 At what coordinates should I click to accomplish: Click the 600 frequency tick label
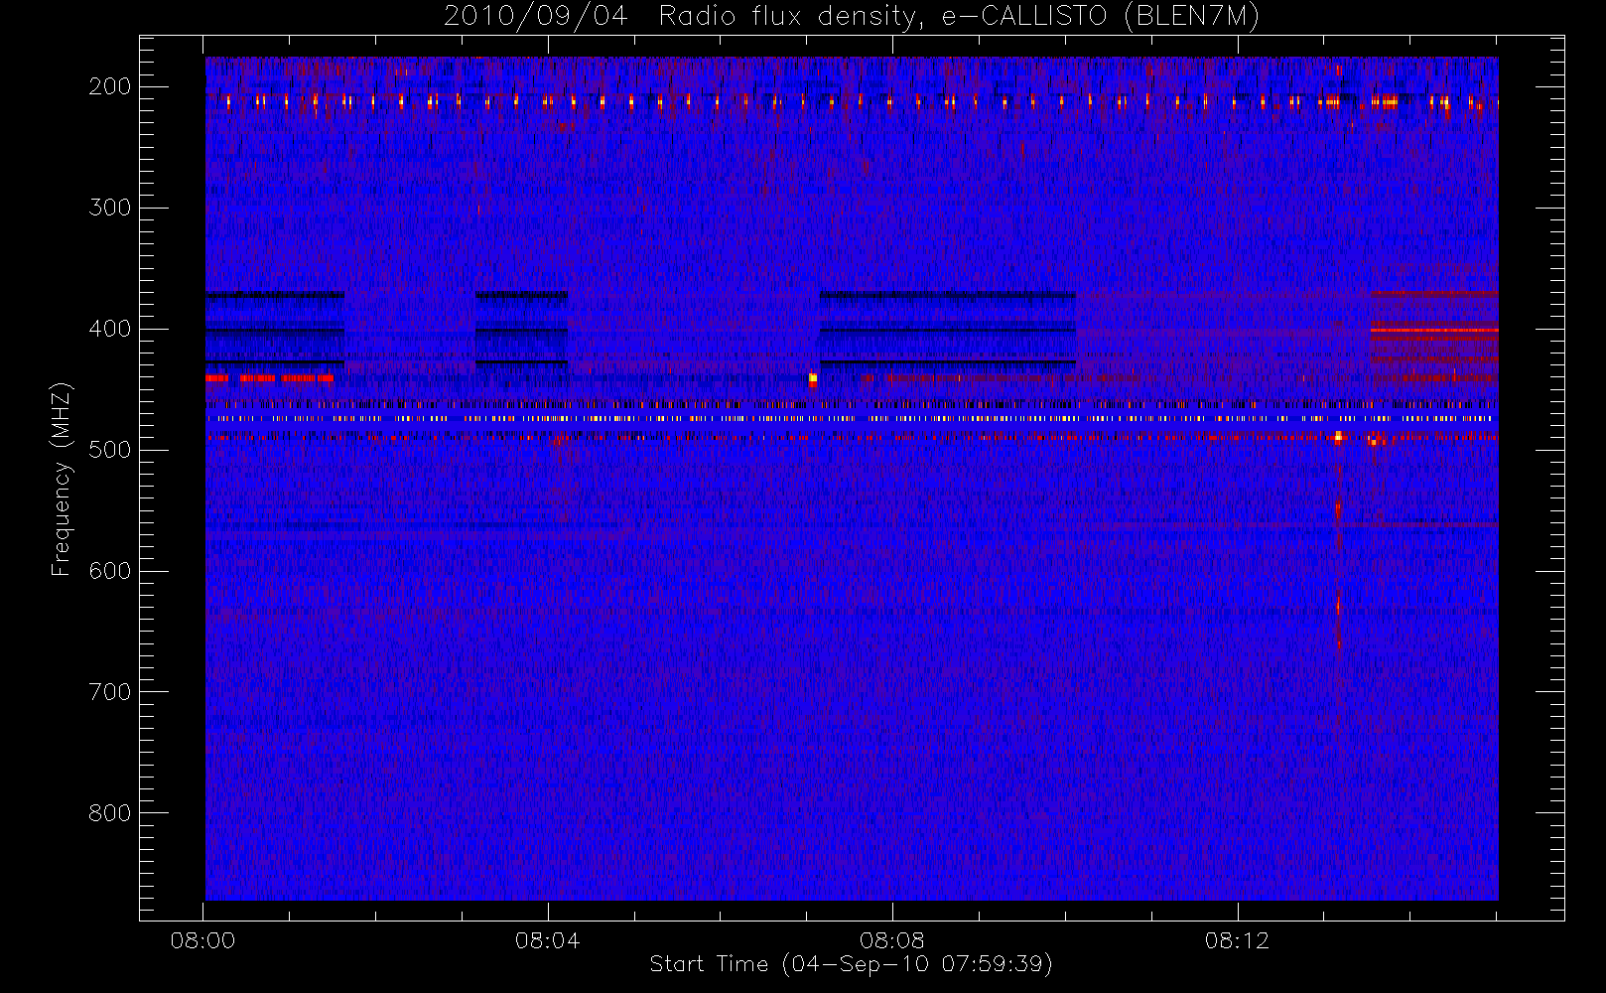tap(110, 571)
